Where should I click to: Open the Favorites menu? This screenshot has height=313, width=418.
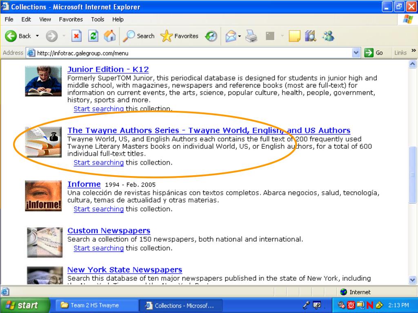click(x=71, y=20)
